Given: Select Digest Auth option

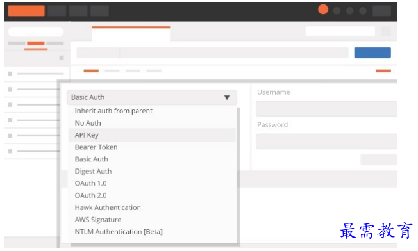Looking at the screenshot, I should click(93, 172).
